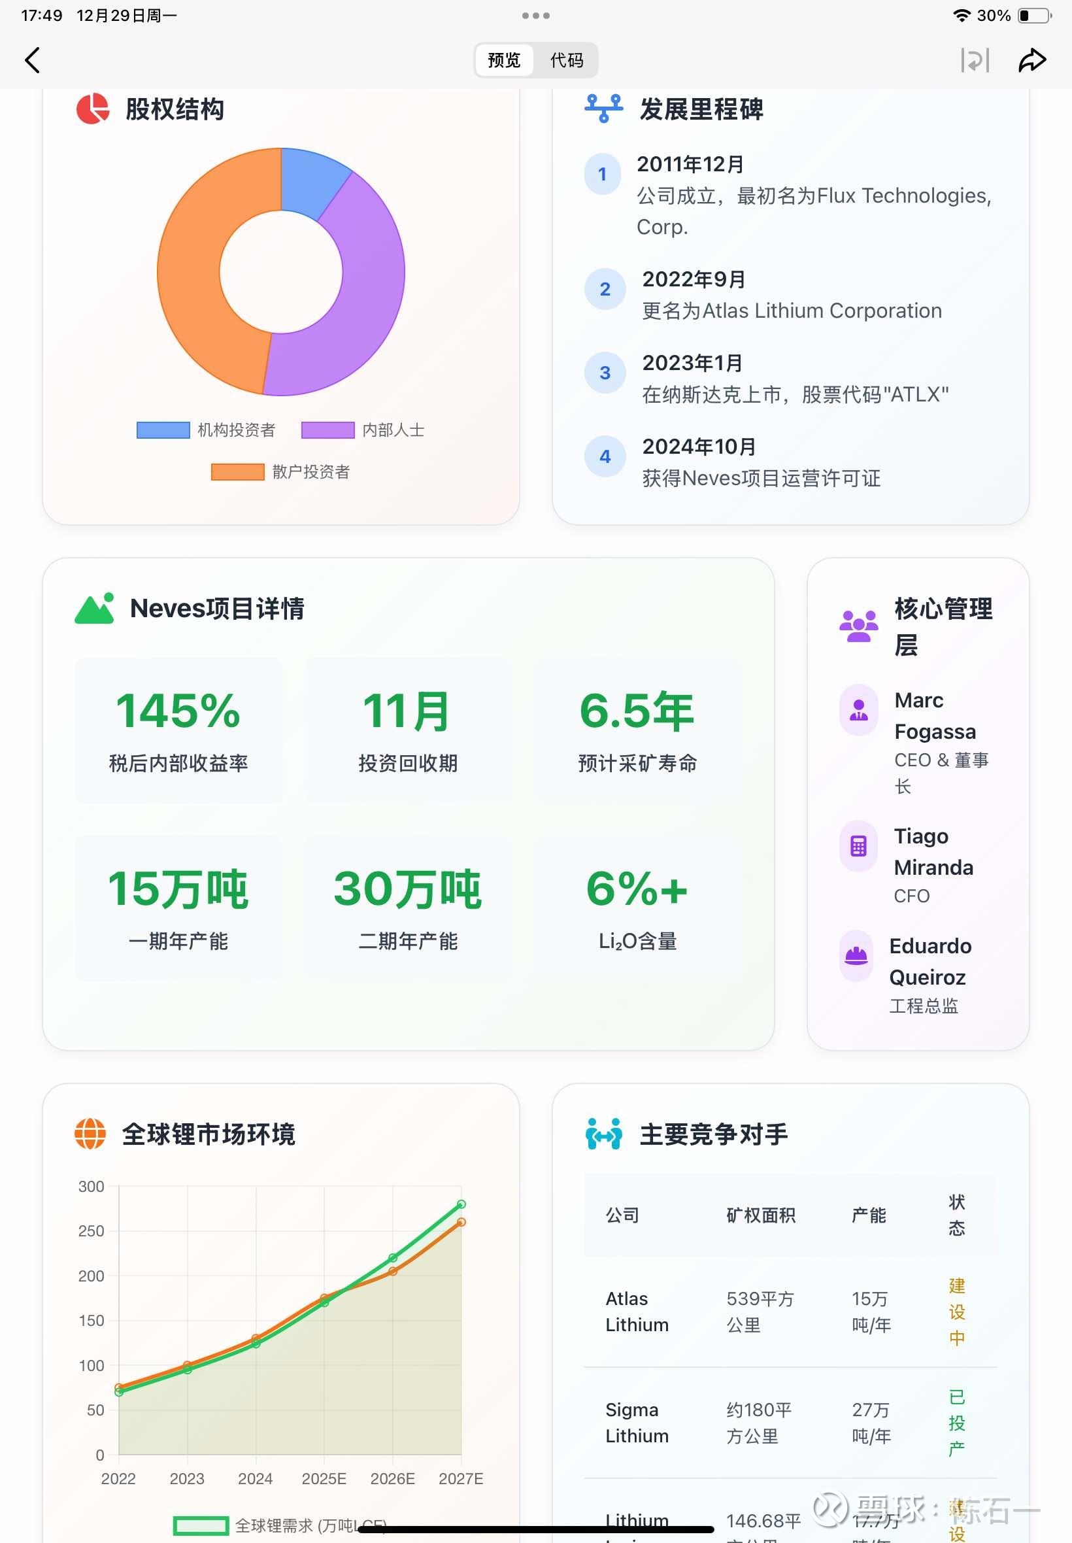
Task: Click the purple 内部人士 color swatch
Action: 328,430
